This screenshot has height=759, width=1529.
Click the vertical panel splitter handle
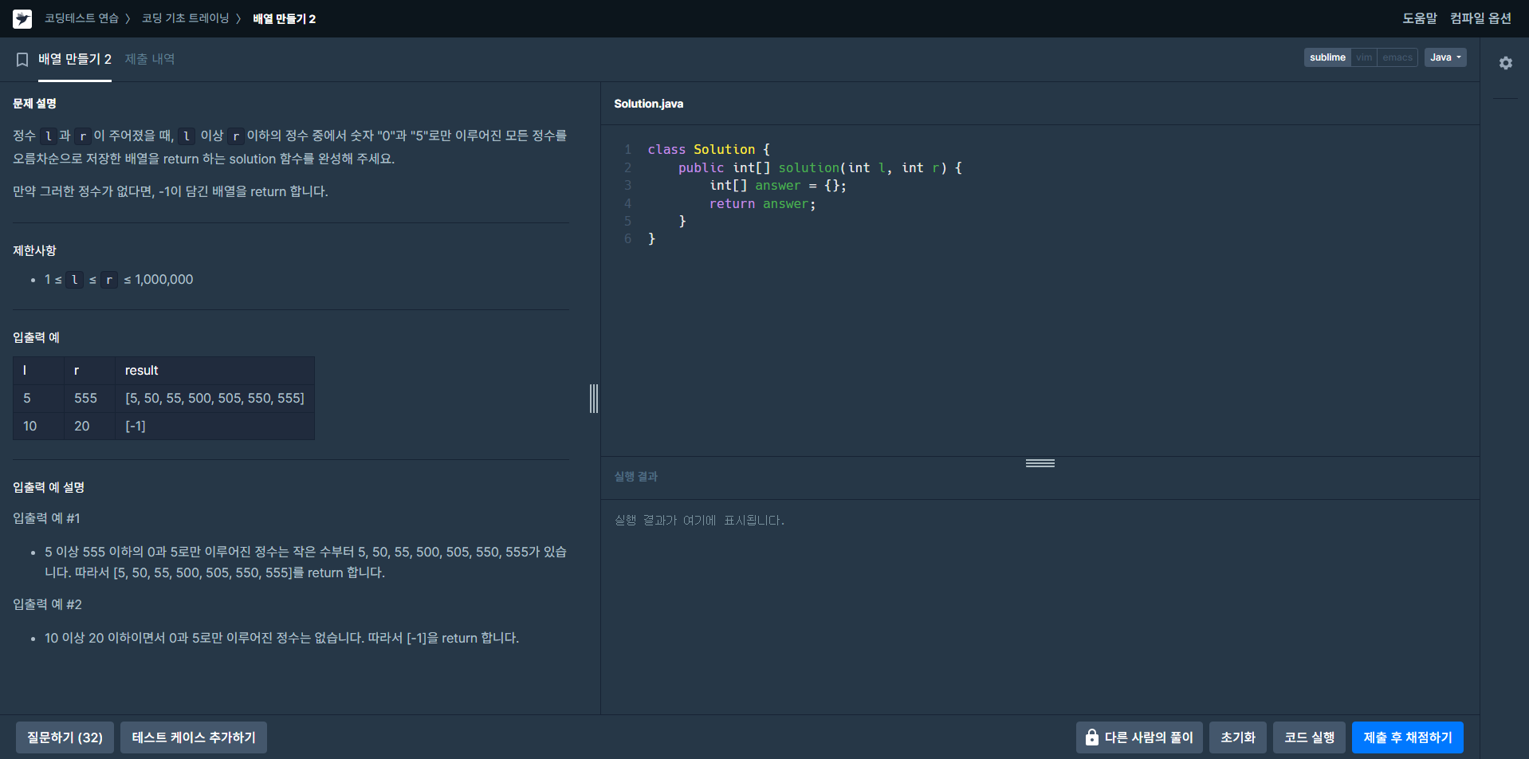point(594,399)
